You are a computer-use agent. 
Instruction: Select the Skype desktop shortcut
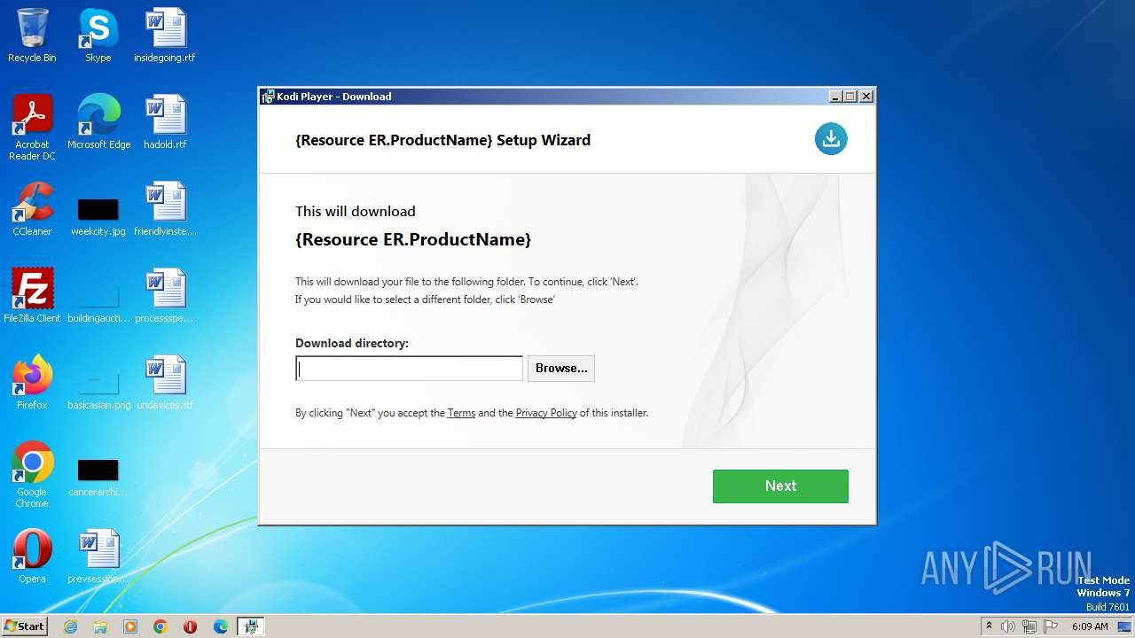(98, 35)
